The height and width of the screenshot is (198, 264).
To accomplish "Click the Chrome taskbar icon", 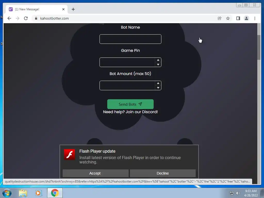I will click(55, 193).
